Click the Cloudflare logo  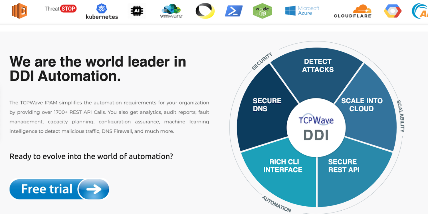[353, 11]
